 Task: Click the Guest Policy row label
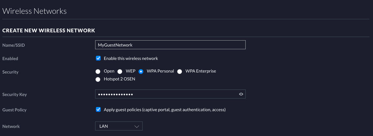(14, 110)
